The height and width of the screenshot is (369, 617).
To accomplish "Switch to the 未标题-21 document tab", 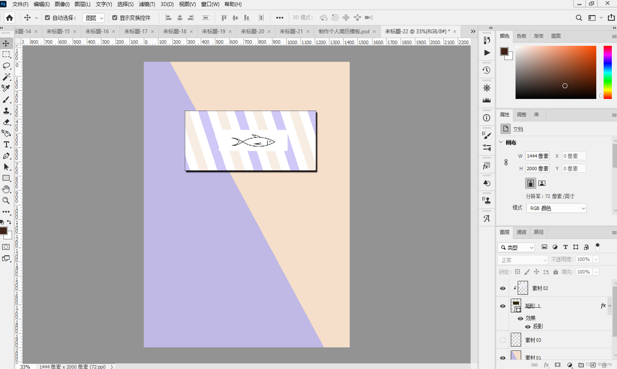I will click(291, 31).
